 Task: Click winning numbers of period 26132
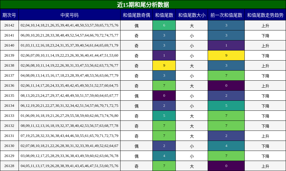coord(70,126)
